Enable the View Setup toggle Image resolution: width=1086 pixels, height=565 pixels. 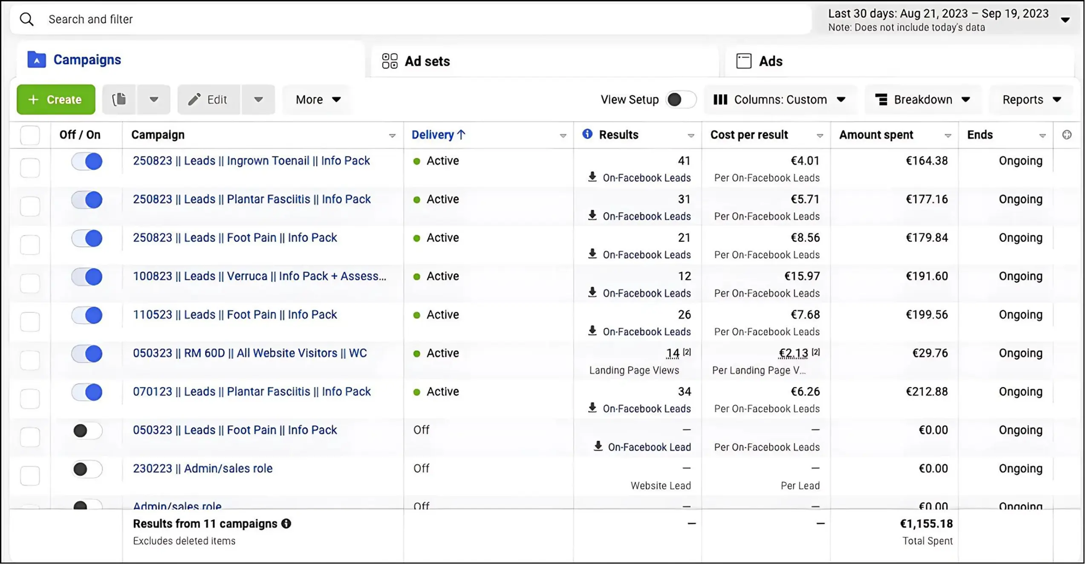coord(681,99)
